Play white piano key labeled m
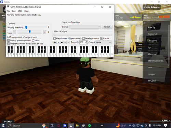The height and width of the screenshot is (128, 171). pyautogui.click(x=112, y=54)
